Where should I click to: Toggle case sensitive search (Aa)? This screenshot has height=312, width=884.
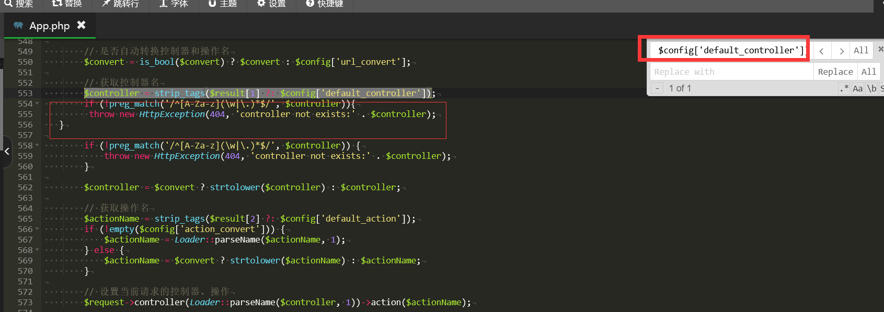(x=858, y=88)
